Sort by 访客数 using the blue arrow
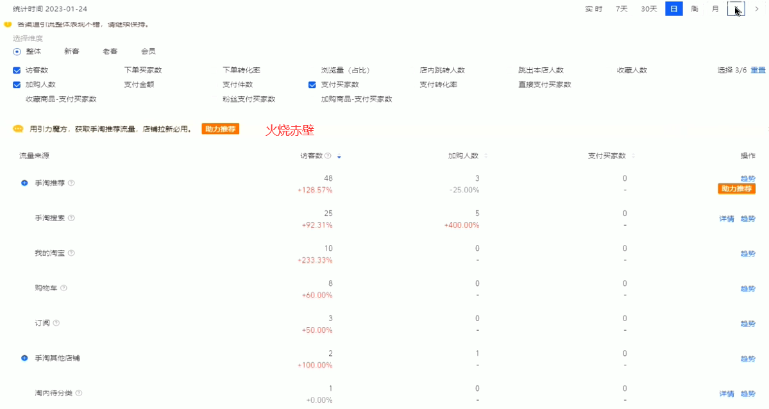The image size is (769, 409). tap(339, 156)
